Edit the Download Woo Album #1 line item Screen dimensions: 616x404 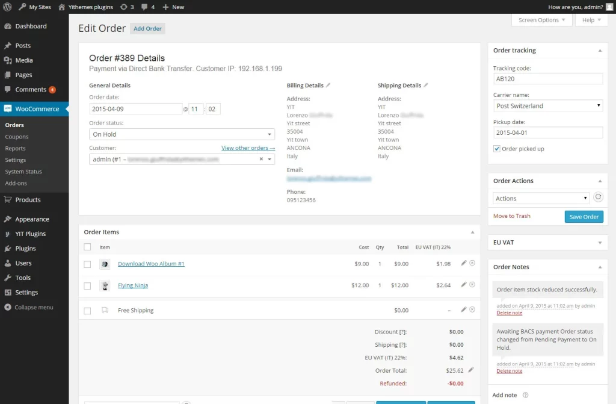point(464,263)
